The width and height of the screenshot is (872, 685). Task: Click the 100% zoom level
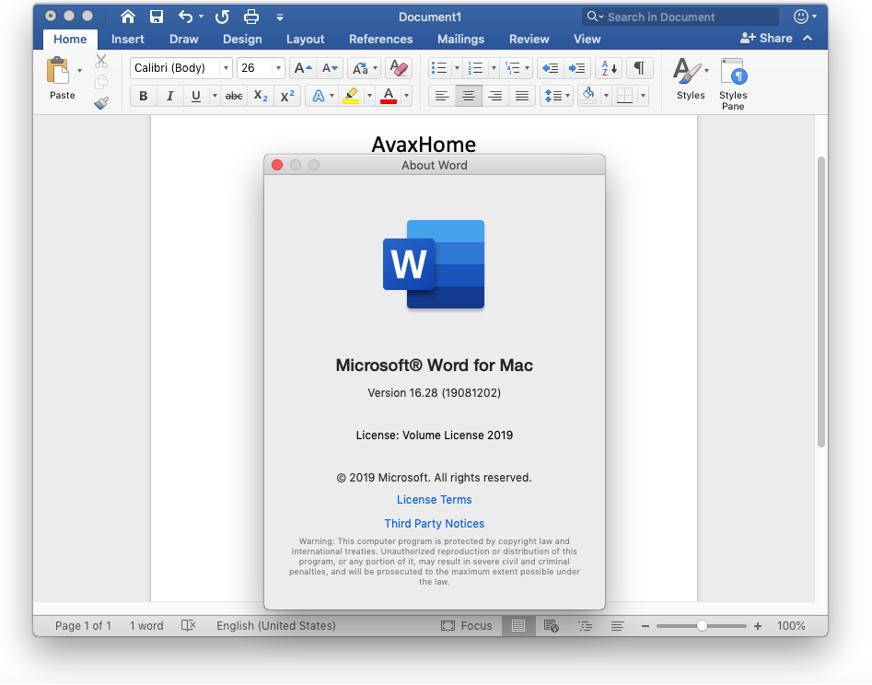[x=791, y=625]
